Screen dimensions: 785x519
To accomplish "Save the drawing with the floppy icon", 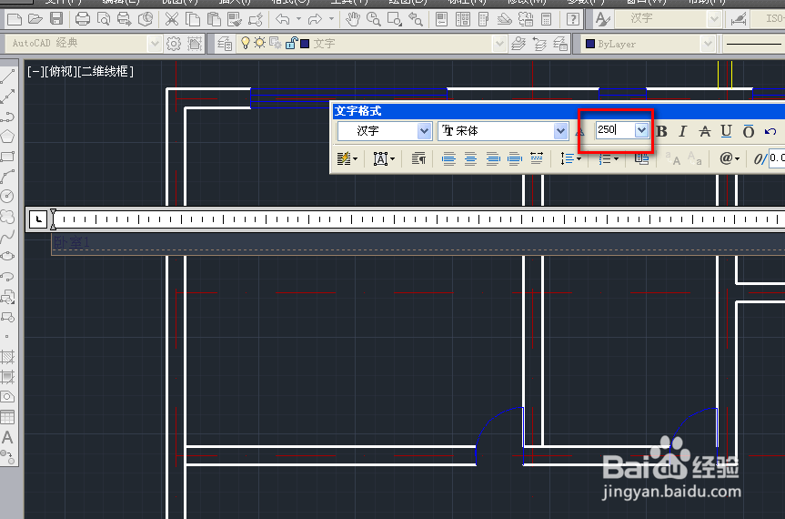I will click(56, 19).
